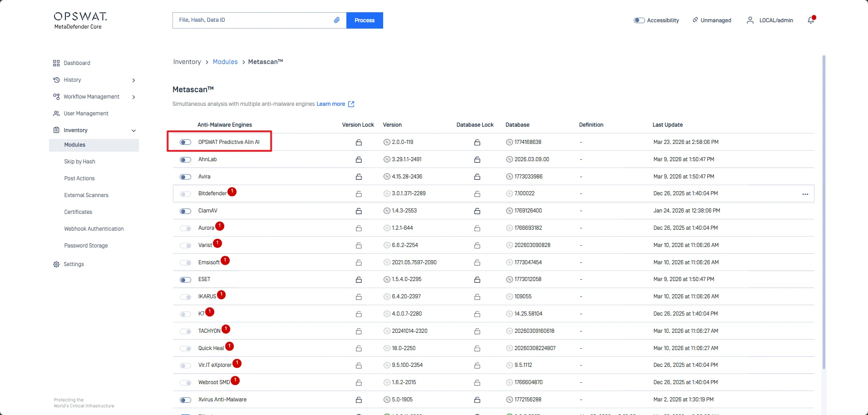Image resolution: width=868 pixels, height=415 pixels.
Task: Open Skip by Hash in sidebar
Action: [x=79, y=162]
